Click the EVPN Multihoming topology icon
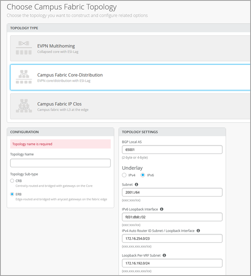This screenshot has width=251, height=276. coord(24,48)
